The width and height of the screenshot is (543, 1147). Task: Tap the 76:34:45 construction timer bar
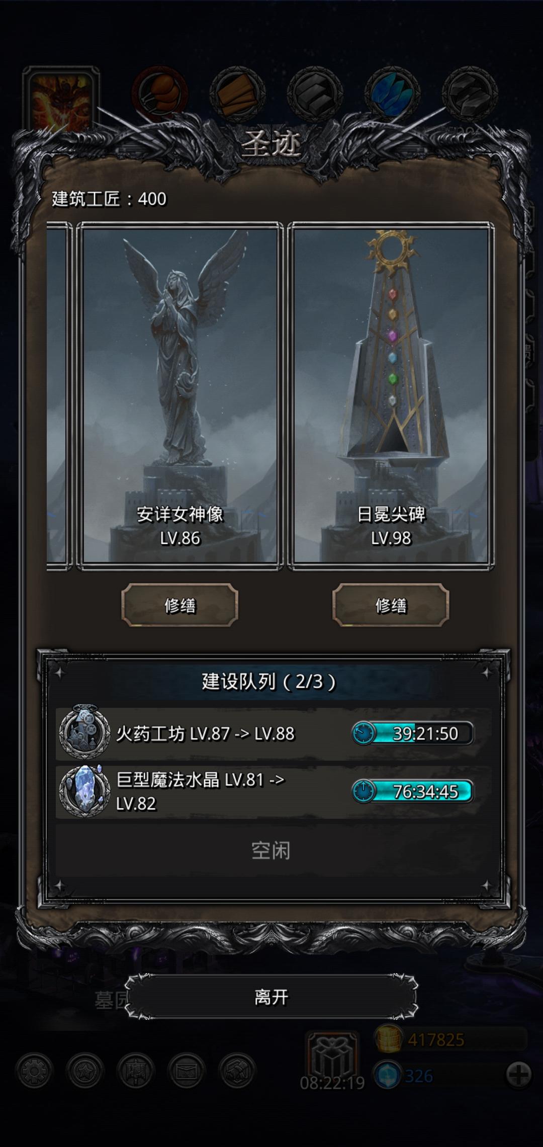coord(412,791)
